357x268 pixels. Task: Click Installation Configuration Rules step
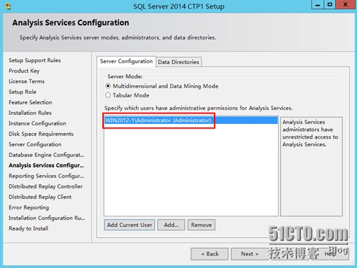[46, 218]
